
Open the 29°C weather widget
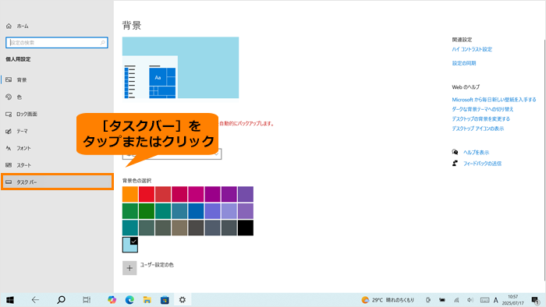click(x=388, y=300)
